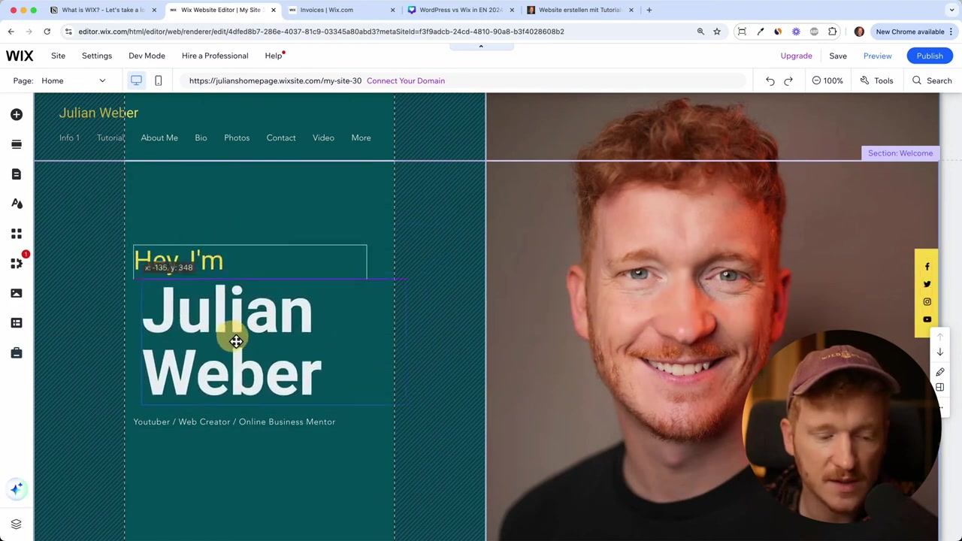Click New Chrome available button
Viewport: 962px width, 541px height.
[x=915, y=32]
